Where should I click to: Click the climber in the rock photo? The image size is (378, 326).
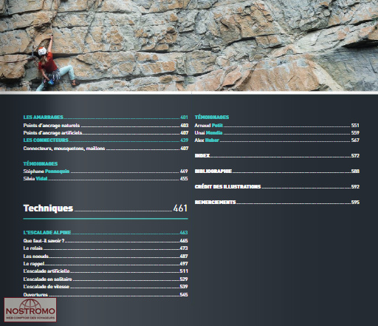coord(54,65)
